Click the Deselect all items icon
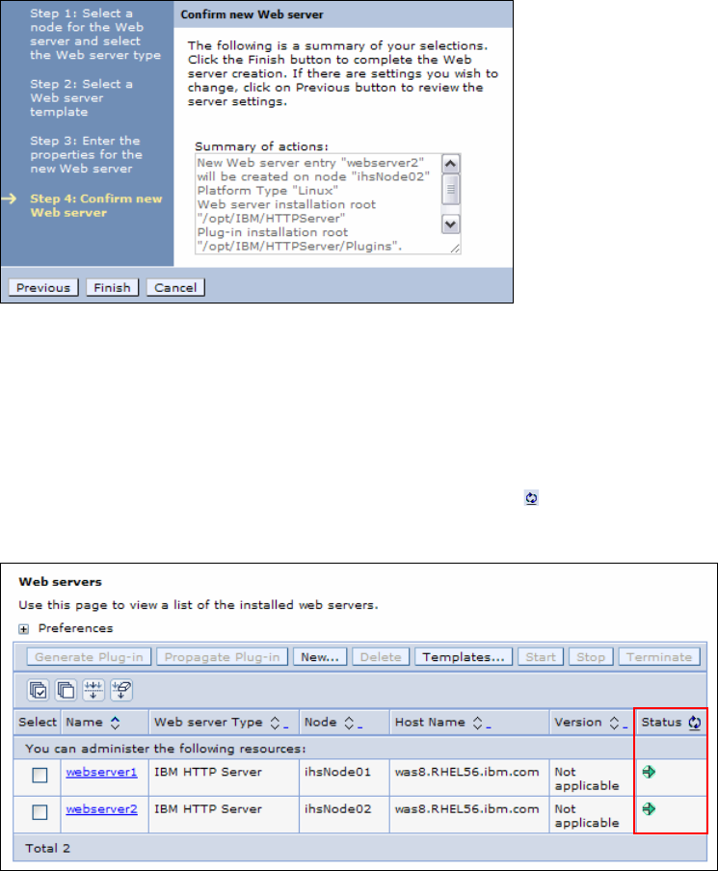This screenshot has height=871, width=718. pyautogui.click(x=66, y=690)
